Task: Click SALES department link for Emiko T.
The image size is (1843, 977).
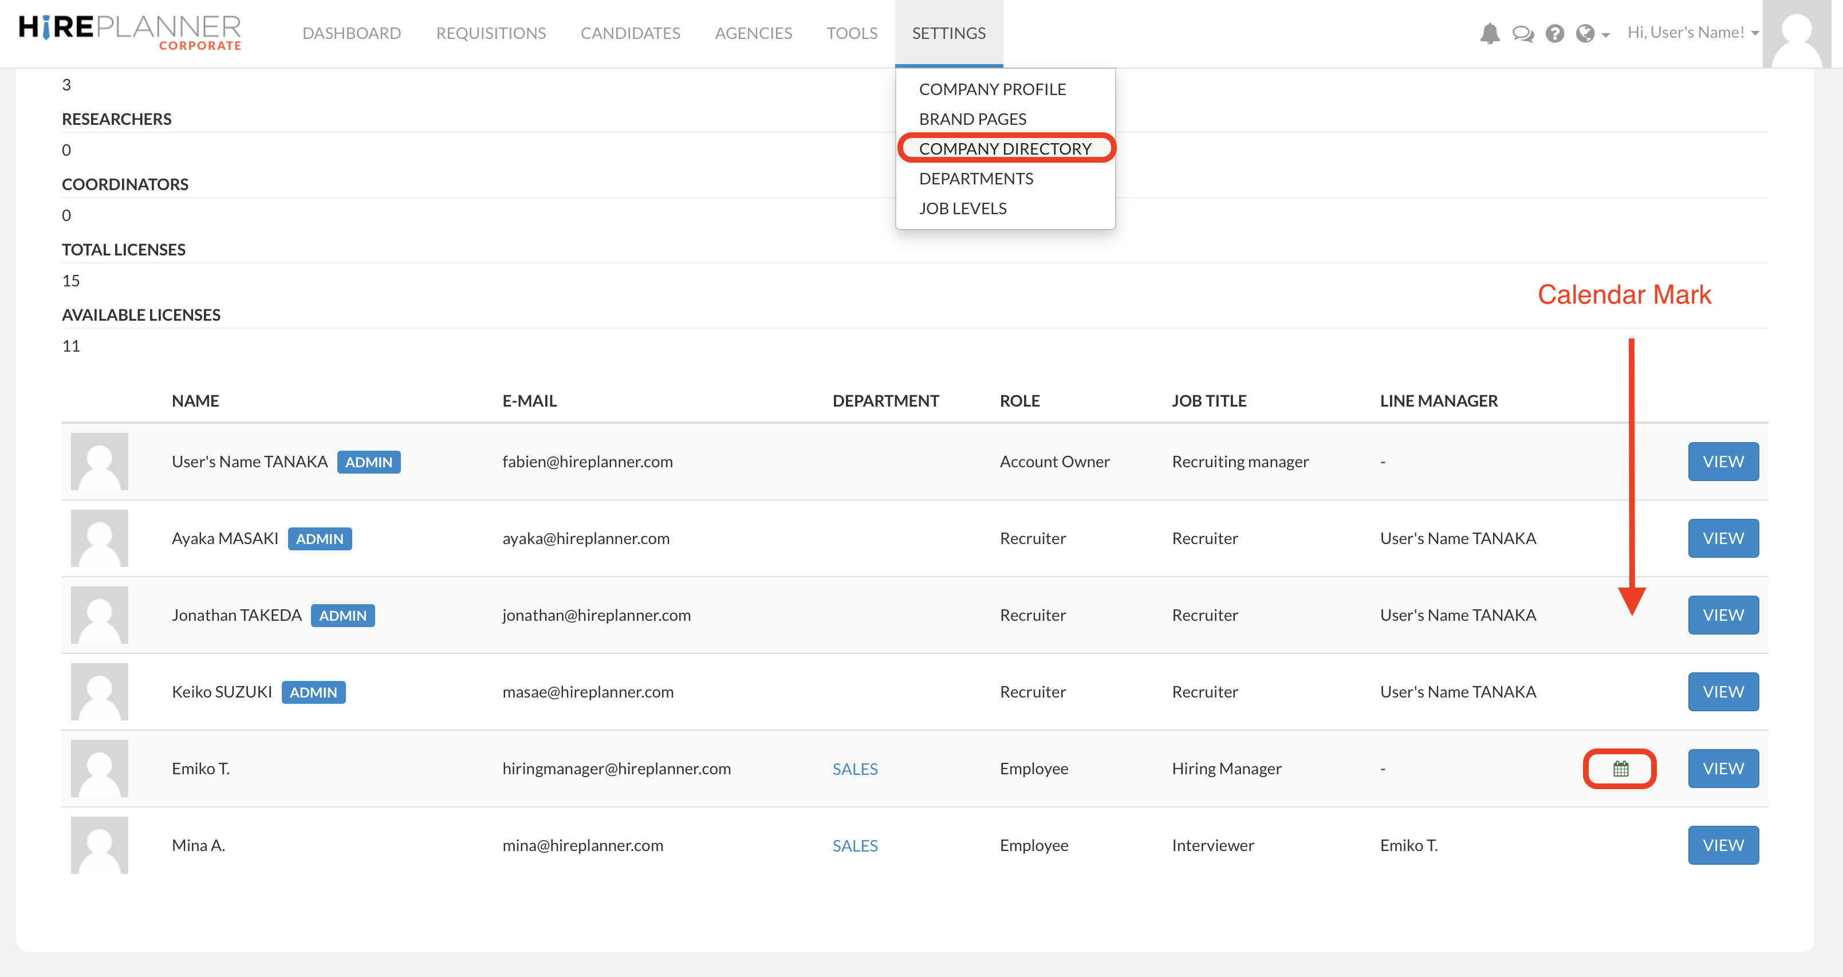Action: pyautogui.click(x=855, y=769)
